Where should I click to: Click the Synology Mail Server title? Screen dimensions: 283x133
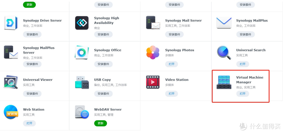tap(183, 21)
